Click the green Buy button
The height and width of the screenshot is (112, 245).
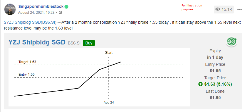tap(89, 43)
